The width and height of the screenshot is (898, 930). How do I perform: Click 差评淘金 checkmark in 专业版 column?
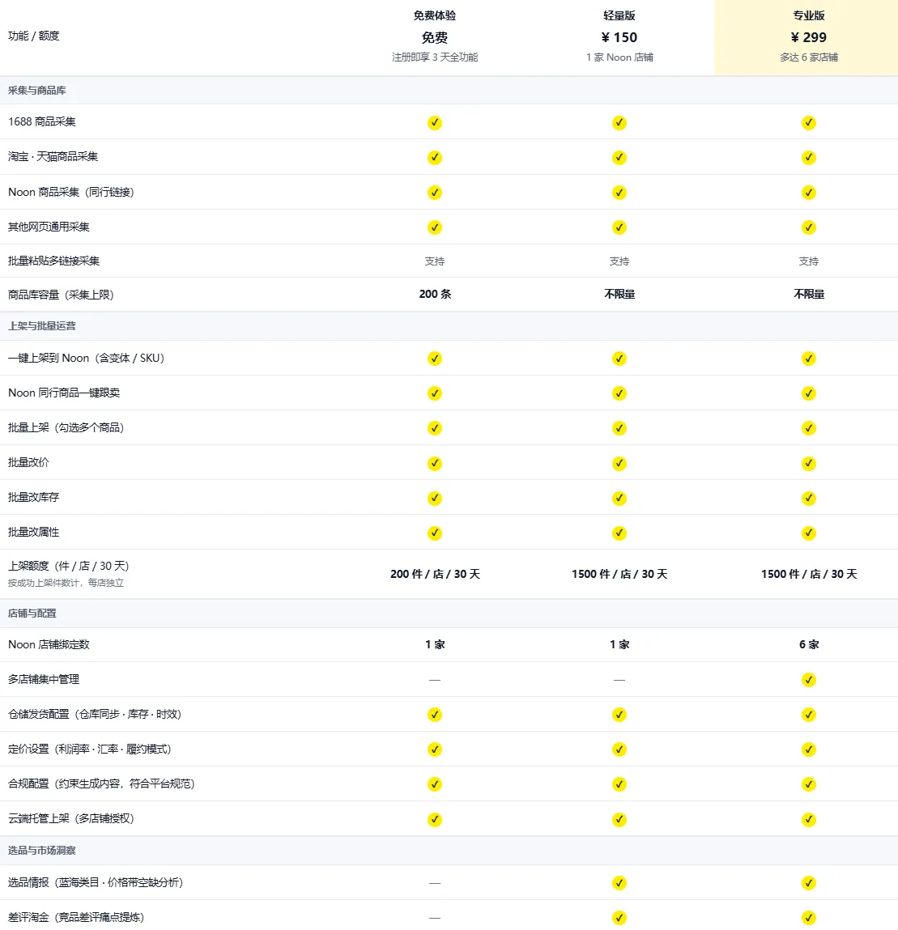808,919
